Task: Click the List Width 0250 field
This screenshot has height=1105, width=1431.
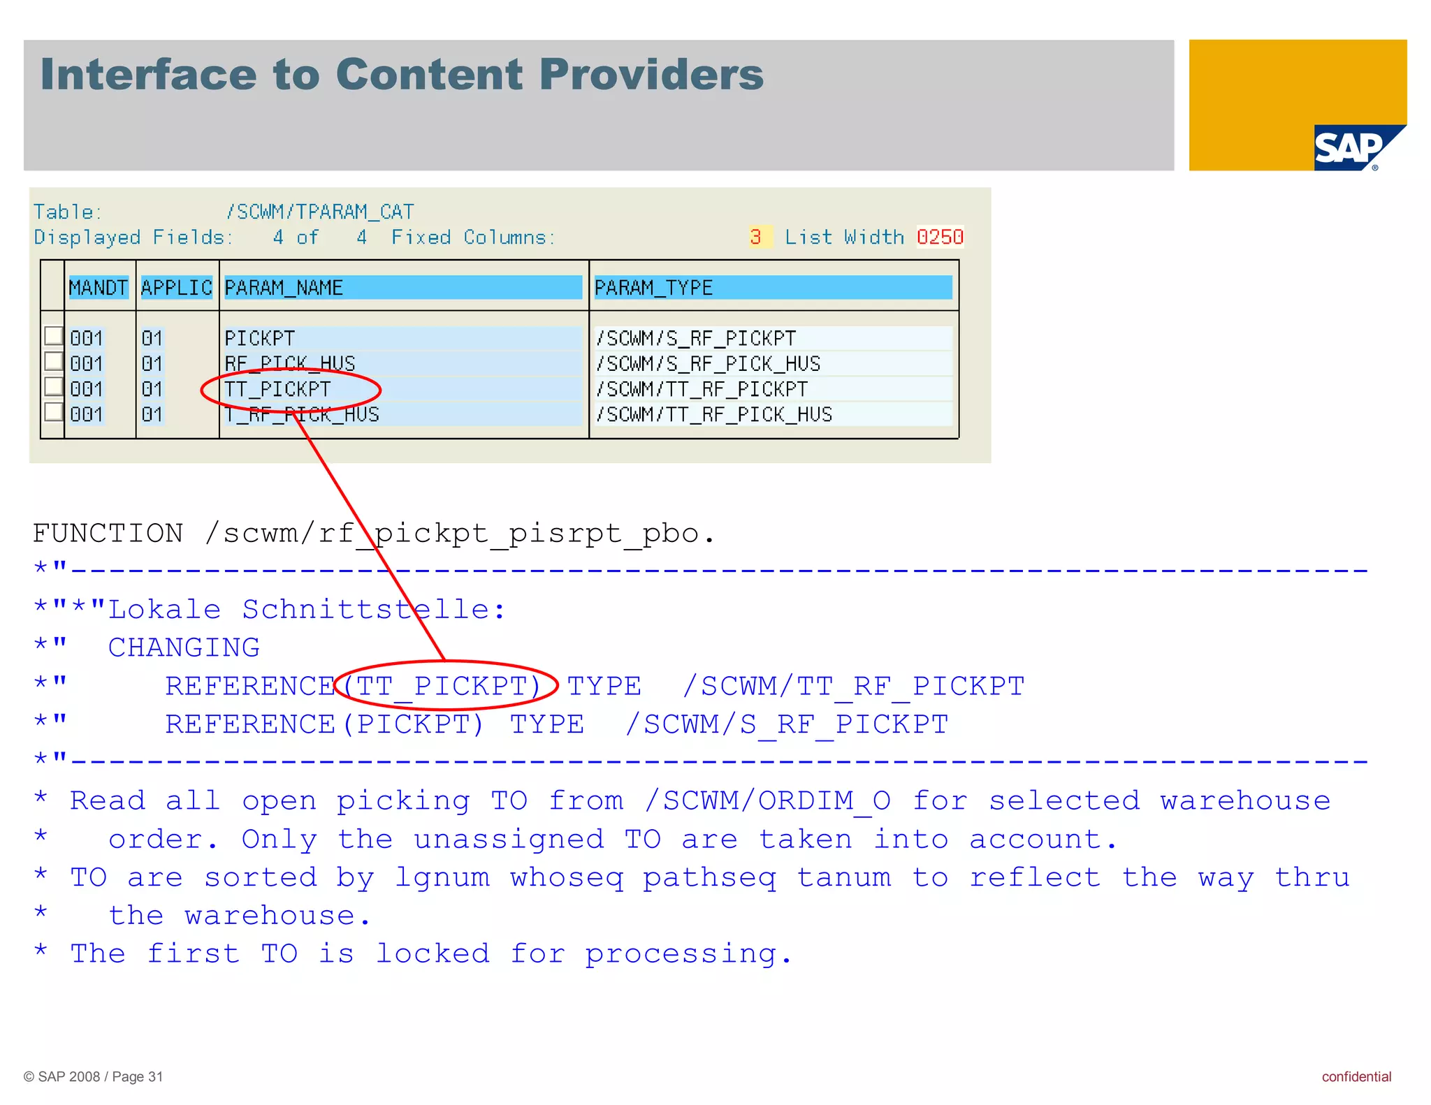Action: point(940,237)
